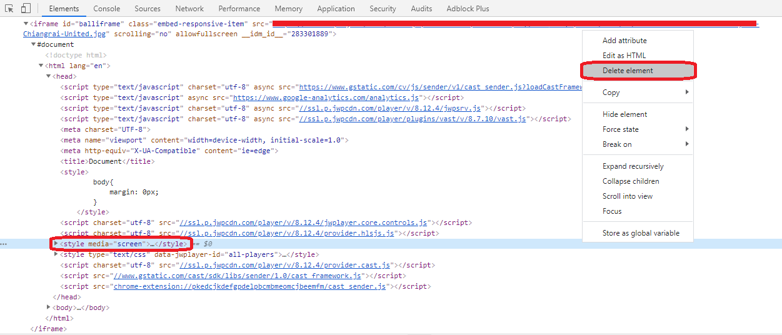Select Delete element in context menu
This screenshot has width=782, height=335.
click(x=638, y=71)
